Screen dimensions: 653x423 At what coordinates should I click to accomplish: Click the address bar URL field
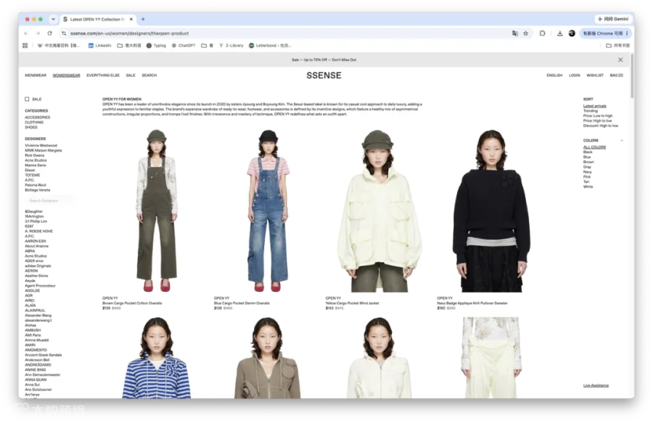click(x=287, y=33)
